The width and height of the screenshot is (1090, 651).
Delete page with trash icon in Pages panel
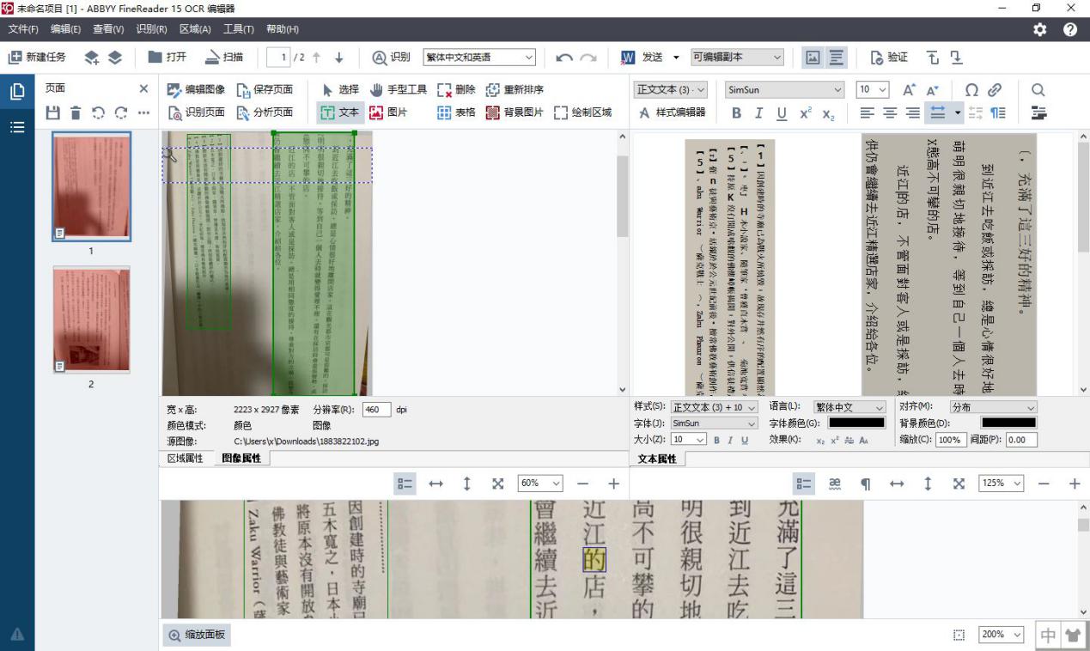click(76, 113)
